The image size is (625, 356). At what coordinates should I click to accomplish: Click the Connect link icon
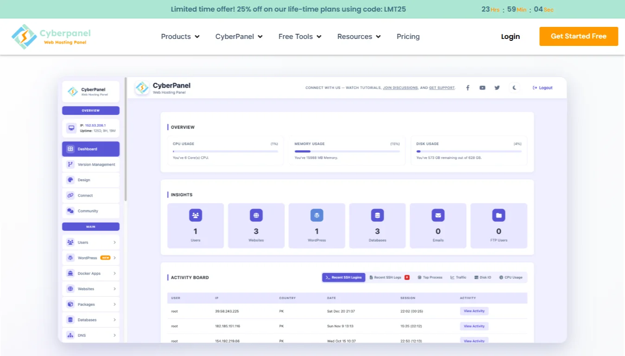point(70,195)
